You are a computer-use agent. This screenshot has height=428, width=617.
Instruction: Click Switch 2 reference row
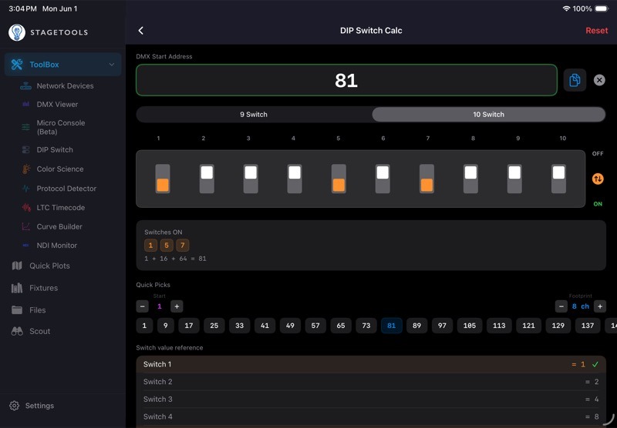371,382
